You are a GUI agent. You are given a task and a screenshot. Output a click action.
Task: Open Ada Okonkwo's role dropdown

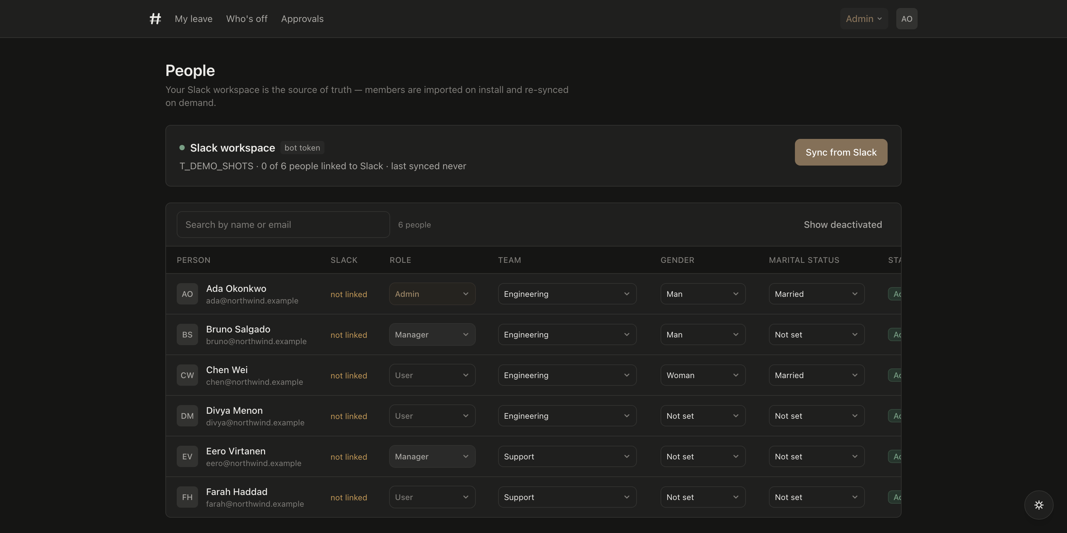[432, 294]
